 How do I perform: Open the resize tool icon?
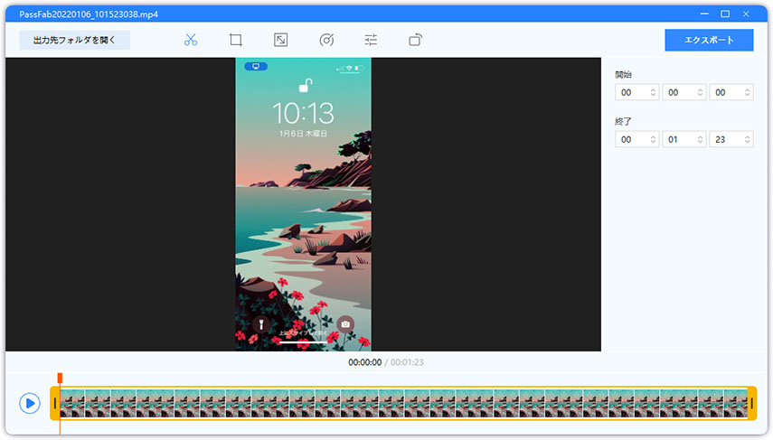pos(280,40)
